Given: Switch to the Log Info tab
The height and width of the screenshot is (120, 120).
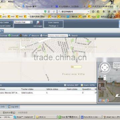Looking at the screenshot, I should 13,107.
